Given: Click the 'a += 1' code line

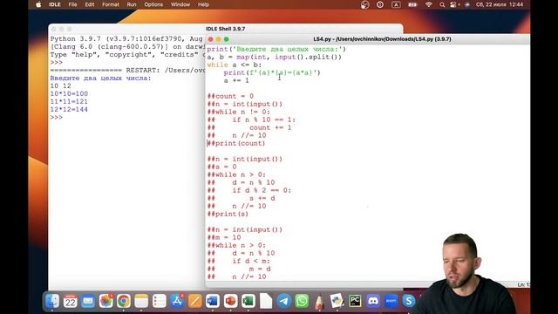Looking at the screenshot, I should coord(236,80).
